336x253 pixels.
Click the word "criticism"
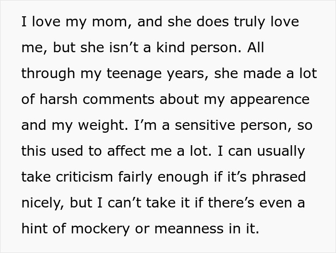coord(84,177)
